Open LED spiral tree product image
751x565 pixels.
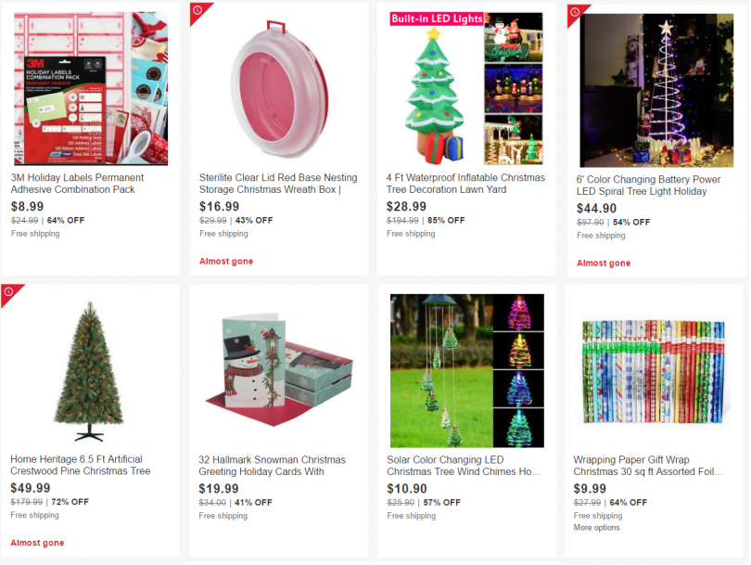[656, 91]
